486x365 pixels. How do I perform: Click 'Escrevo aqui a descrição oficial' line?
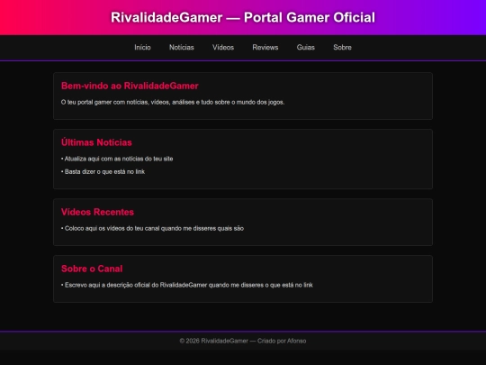tap(187, 285)
